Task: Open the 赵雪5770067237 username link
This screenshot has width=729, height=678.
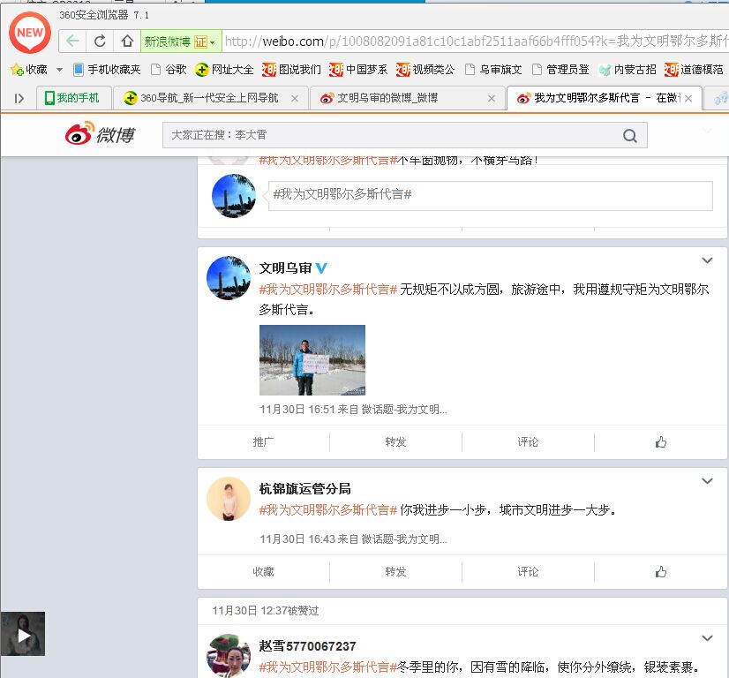Action: click(307, 646)
